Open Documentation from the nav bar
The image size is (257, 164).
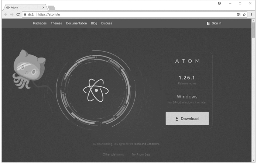click(x=76, y=23)
